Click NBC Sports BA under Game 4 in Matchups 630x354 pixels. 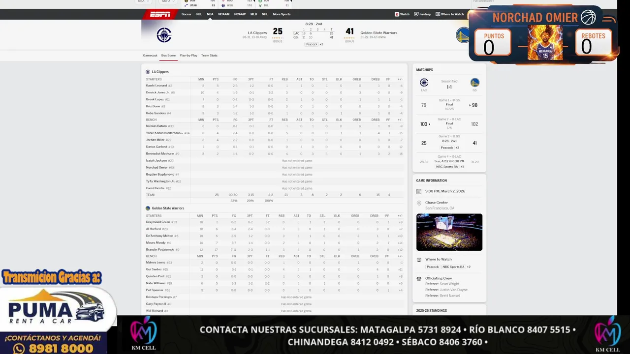(x=447, y=167)
